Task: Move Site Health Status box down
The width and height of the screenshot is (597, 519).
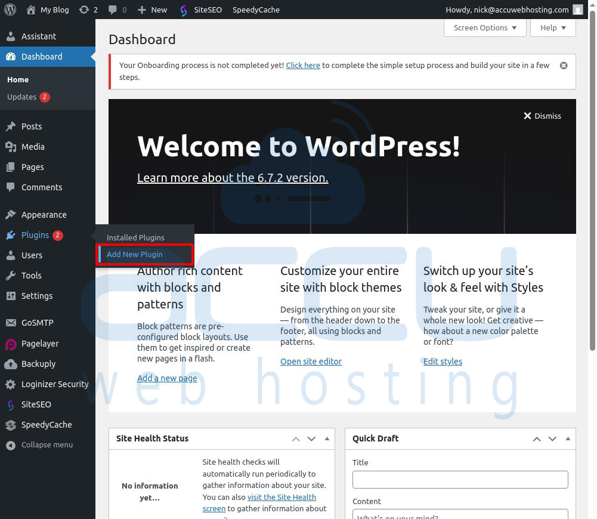Action: [x=311, y=439]
